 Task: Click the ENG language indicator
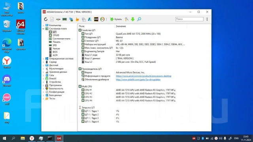(236, 138)
